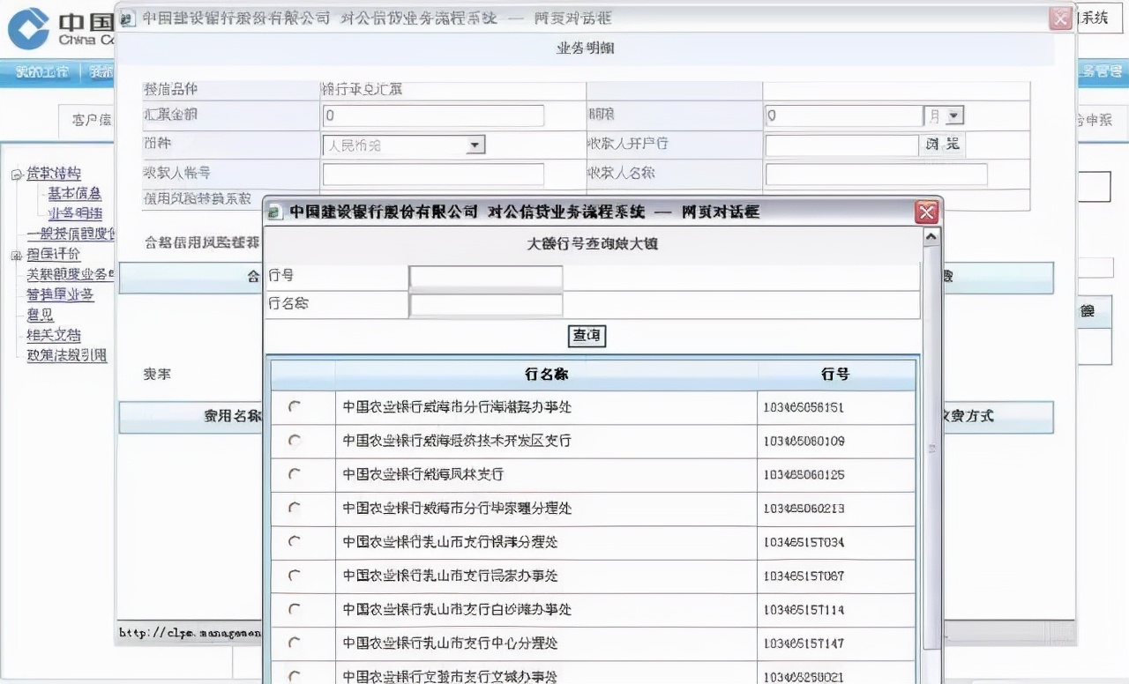
Task: Click the 查询 search button
Action: click(587, 336)
